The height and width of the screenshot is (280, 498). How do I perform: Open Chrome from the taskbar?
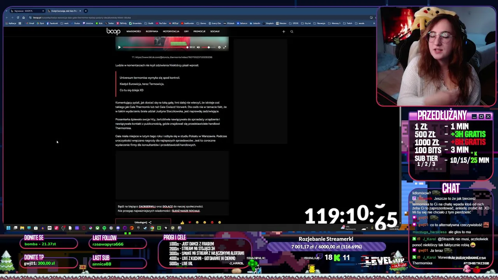click(152, 228)
